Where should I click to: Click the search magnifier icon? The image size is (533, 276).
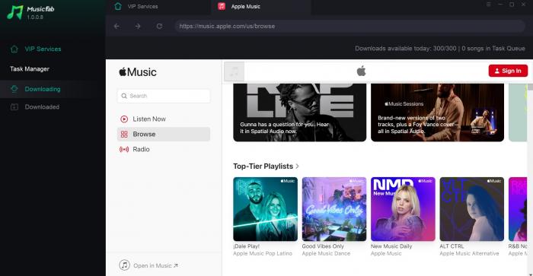(124, 96)
